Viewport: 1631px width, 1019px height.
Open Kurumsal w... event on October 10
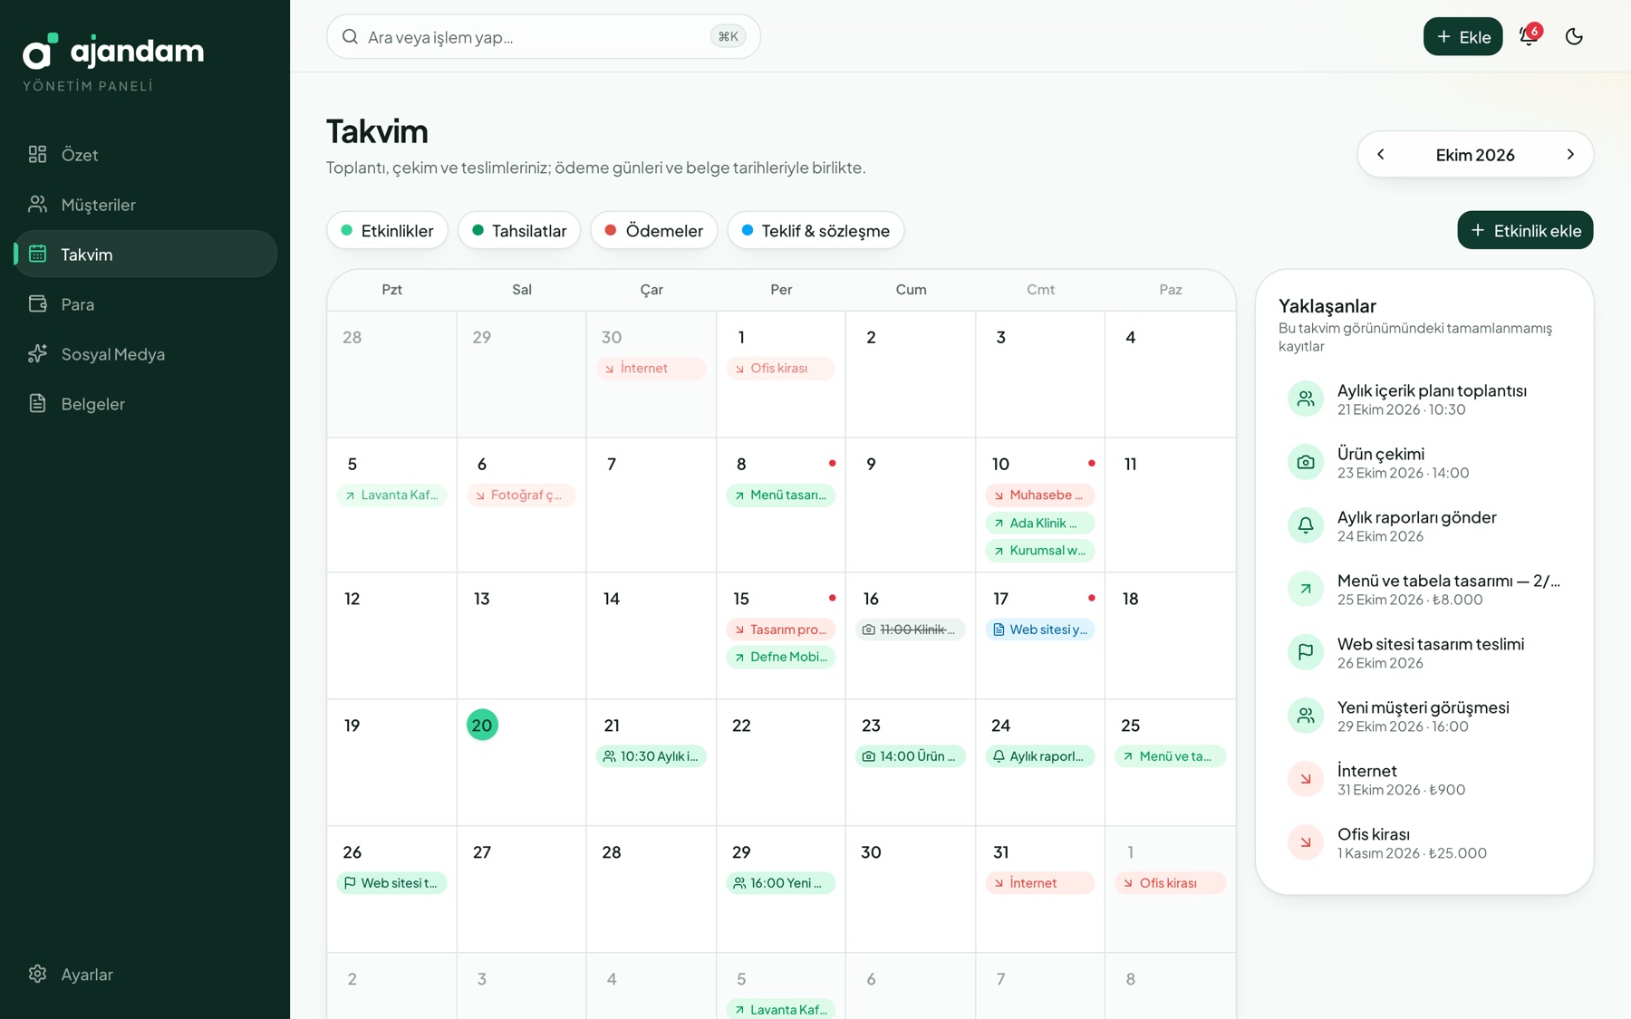(x=1040, y=550)
